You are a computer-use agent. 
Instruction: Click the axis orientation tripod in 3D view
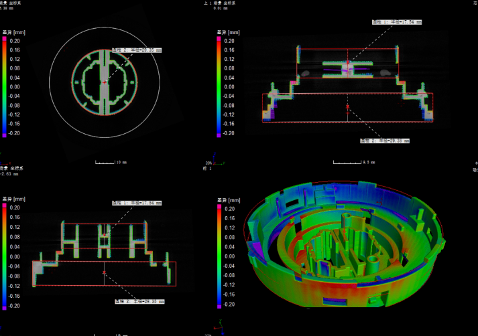pos(219,327)
